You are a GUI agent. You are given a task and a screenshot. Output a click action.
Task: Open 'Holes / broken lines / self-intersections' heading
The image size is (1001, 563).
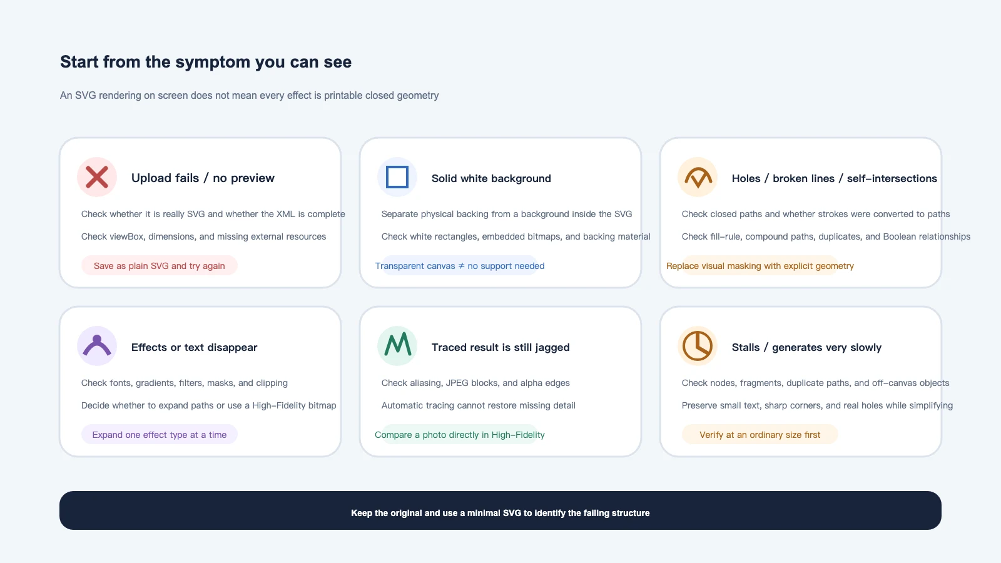click(835, 178)
